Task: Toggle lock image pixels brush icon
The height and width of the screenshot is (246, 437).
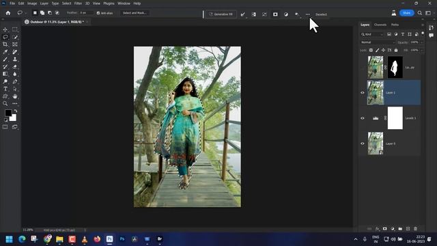Action: click(377, 50)
